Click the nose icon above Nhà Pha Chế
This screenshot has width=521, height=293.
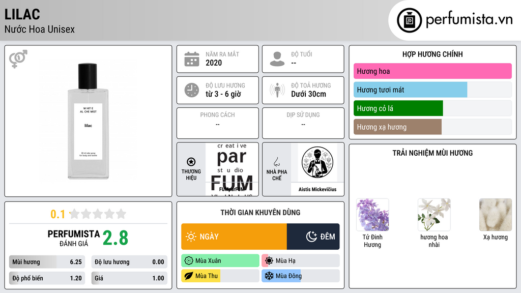276,162
